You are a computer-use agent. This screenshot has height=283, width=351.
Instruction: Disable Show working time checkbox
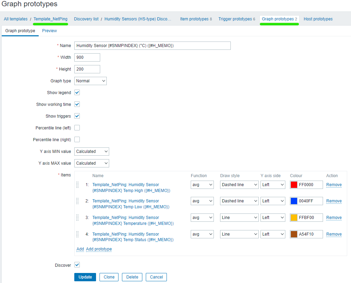[x=77, y=104]
